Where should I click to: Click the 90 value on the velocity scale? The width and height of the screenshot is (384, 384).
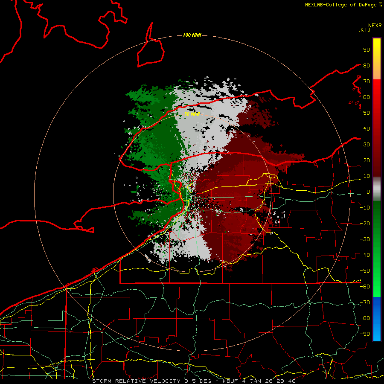click(367, 50)
